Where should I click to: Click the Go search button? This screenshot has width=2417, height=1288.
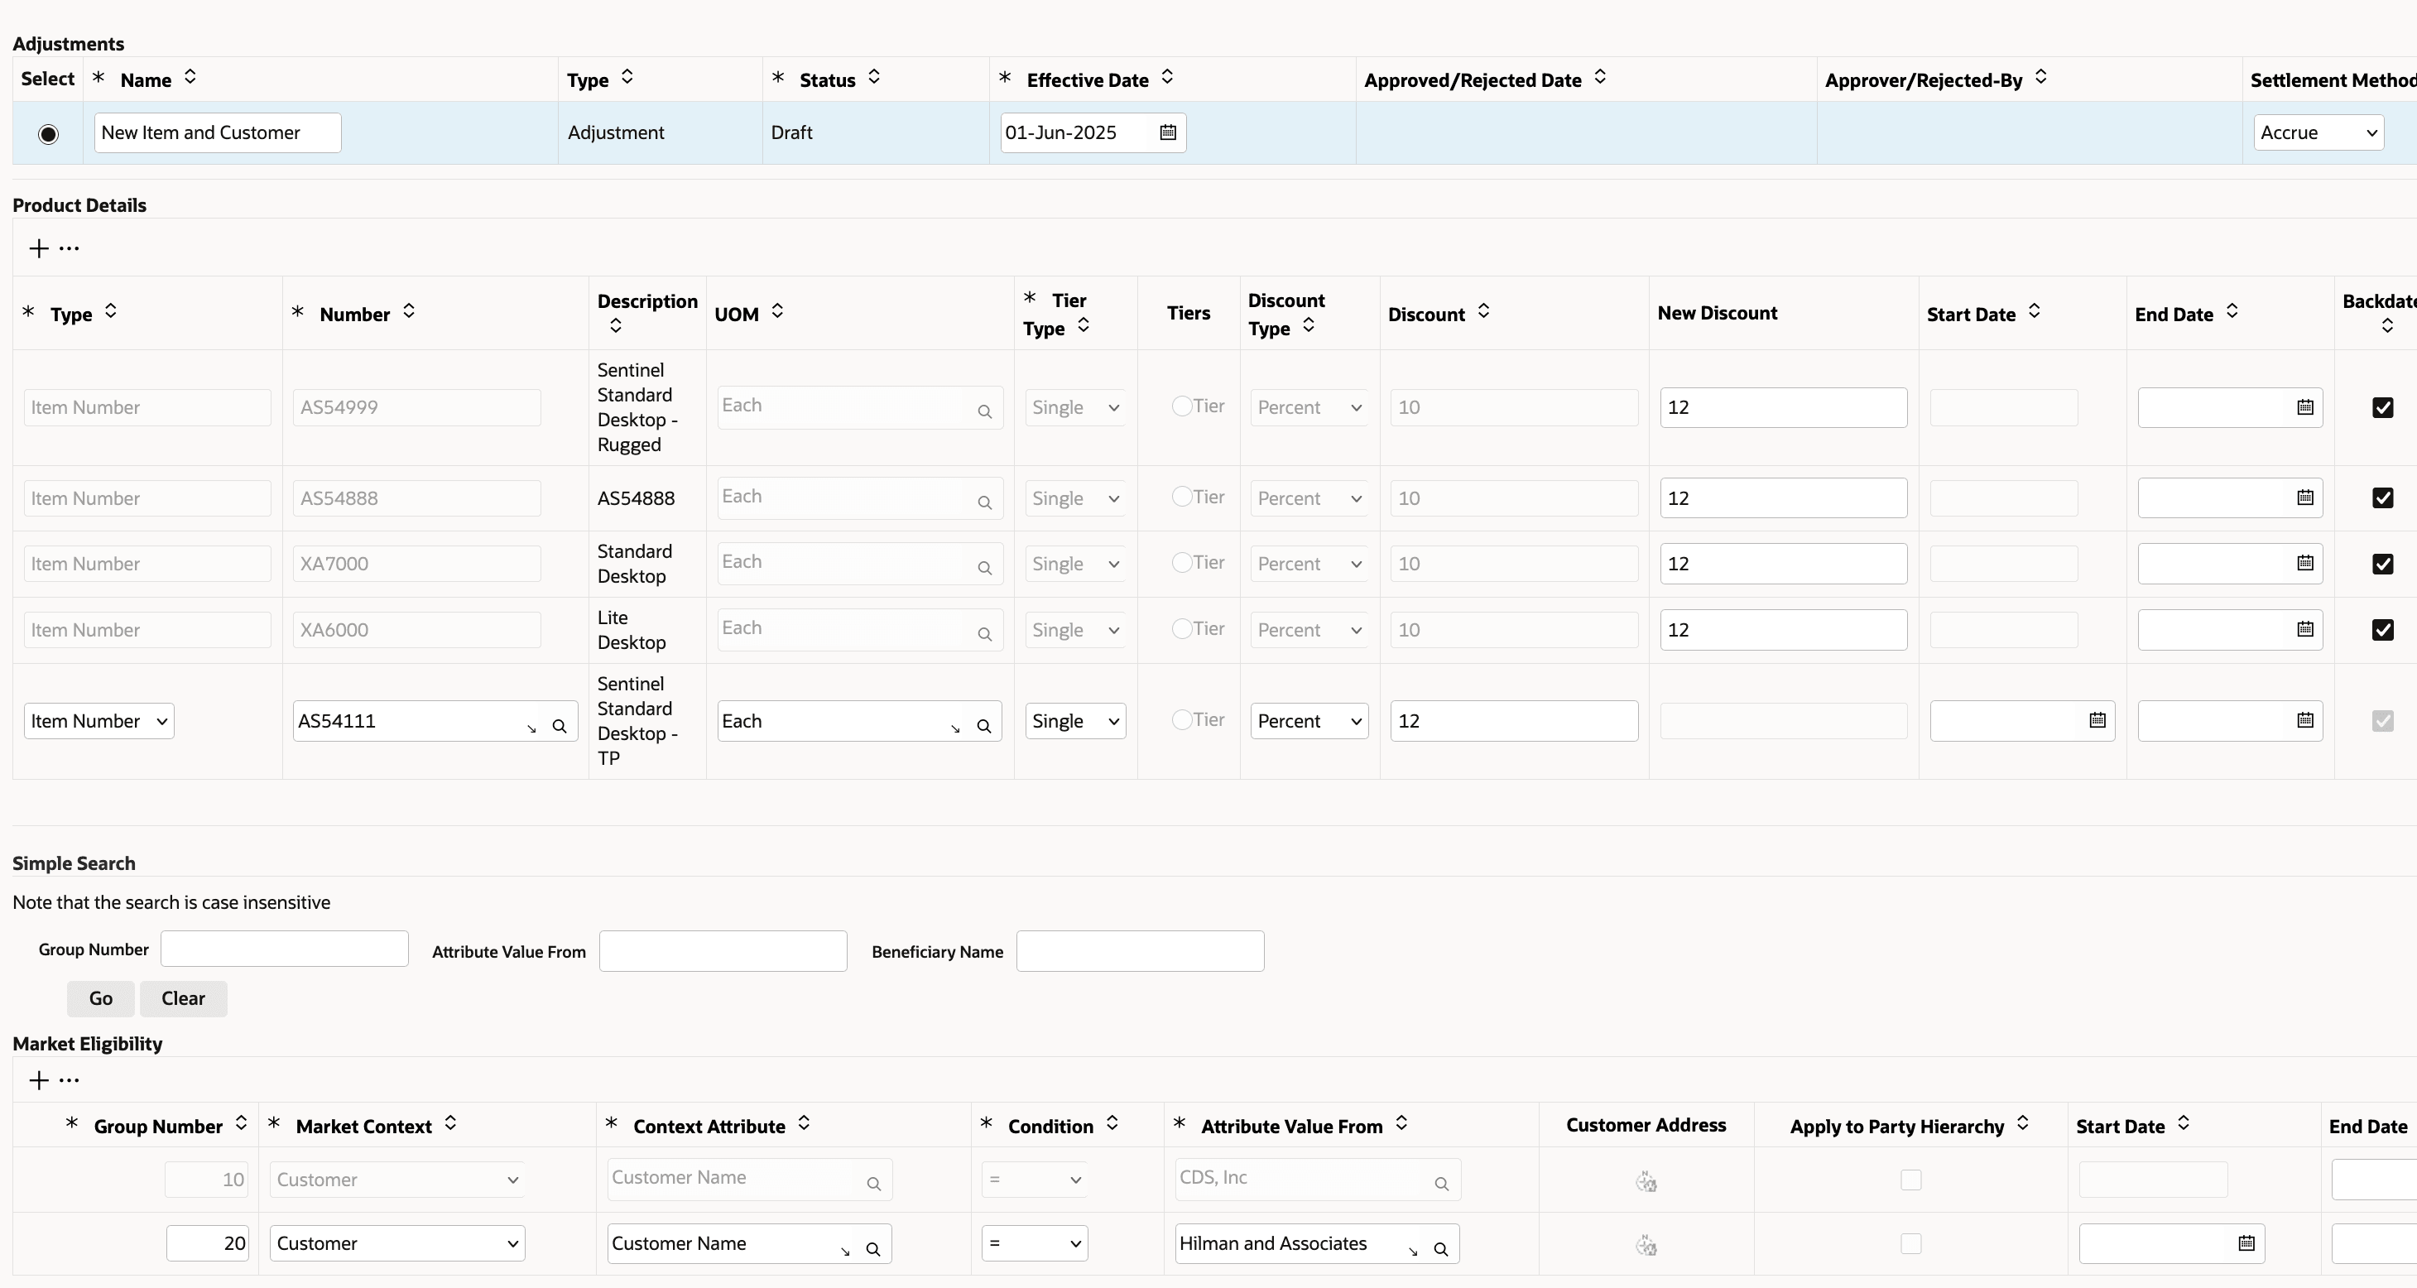click(100, 999)
